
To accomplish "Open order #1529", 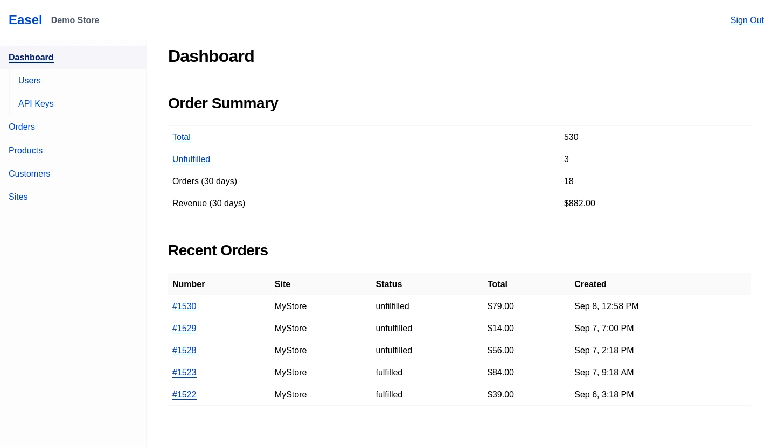I will point(184,329).
